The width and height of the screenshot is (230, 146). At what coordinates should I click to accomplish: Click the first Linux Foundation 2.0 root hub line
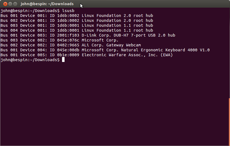(x=77, y=16)
